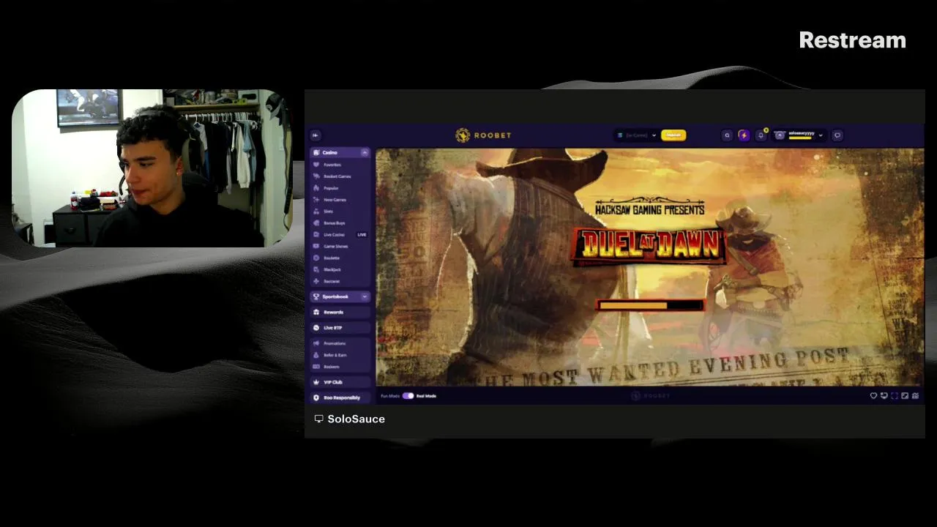Select New Games in the sidebar

[340, 200]
